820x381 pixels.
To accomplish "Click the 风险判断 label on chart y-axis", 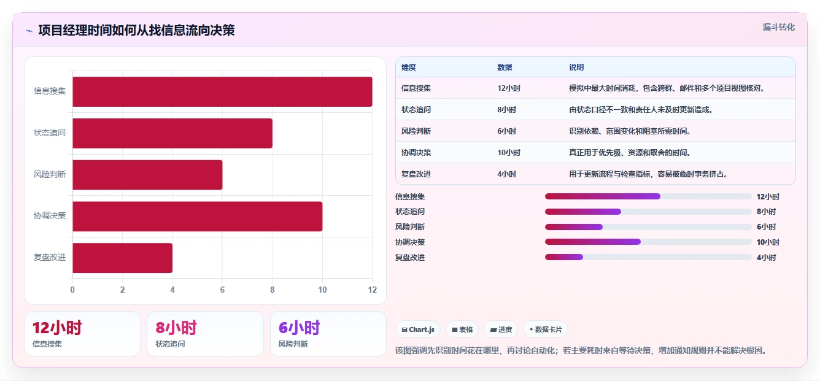I will pos(50,175).
